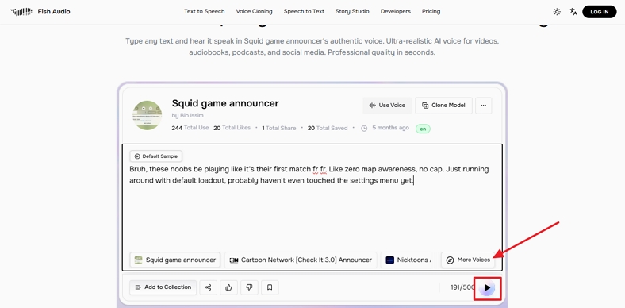
Task: Open More Voices
Action: (468, 260)
